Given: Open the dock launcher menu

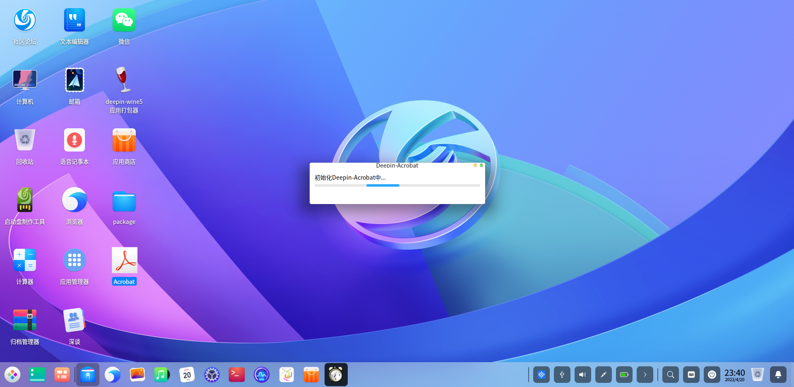Looking at the screenshot, I should pyautogui.click(x=12, y=375).
